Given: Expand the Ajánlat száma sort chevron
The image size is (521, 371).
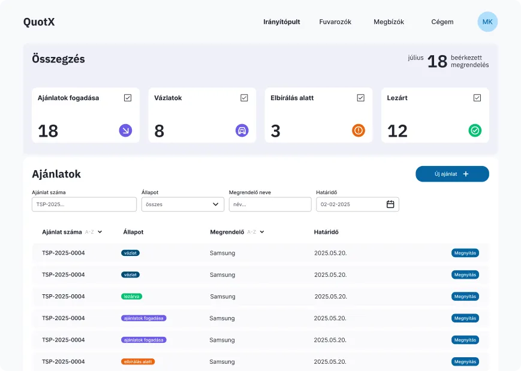Looking at the screenshot, I should pyautogui.click(x=100, y=232).
